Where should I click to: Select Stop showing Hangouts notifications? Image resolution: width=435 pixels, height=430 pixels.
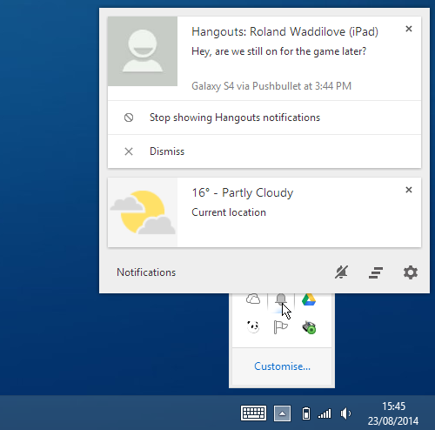pos(264,118)
